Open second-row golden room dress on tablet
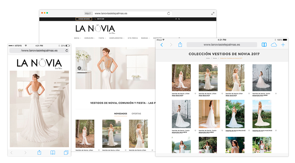Viewport: 295px width, 163px height. tap(209, 114)
